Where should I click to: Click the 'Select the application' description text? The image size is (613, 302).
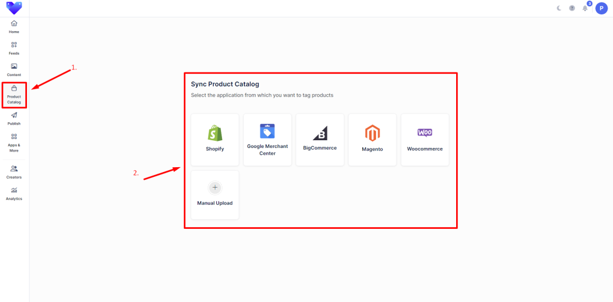262,95
